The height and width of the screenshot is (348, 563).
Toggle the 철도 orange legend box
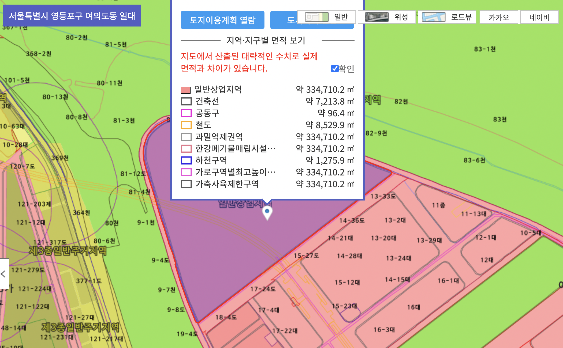[186, 125]
